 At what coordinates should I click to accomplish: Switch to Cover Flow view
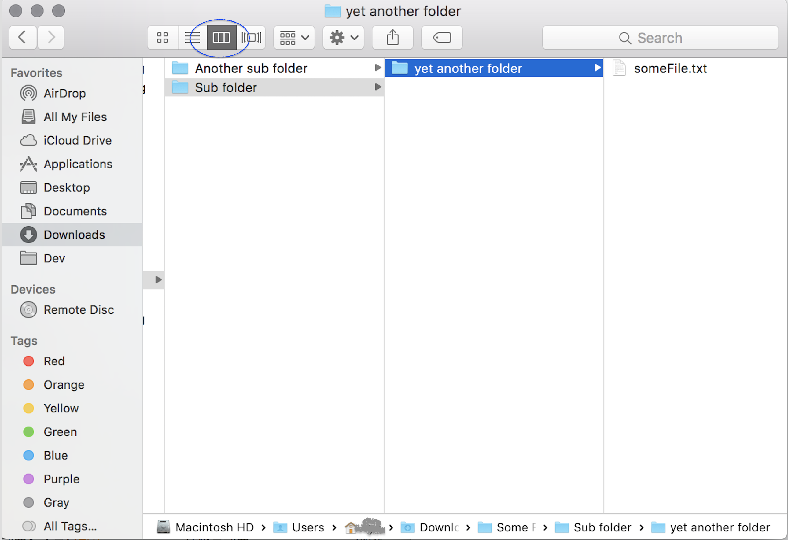pos(251,37)
